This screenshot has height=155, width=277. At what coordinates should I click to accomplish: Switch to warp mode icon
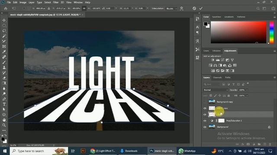(x=181, y=9)
